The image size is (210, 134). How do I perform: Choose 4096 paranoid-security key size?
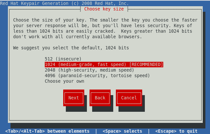97,75
